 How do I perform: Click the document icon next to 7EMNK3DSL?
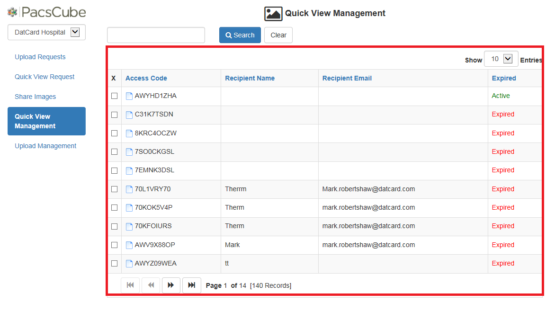coord(129,171)
